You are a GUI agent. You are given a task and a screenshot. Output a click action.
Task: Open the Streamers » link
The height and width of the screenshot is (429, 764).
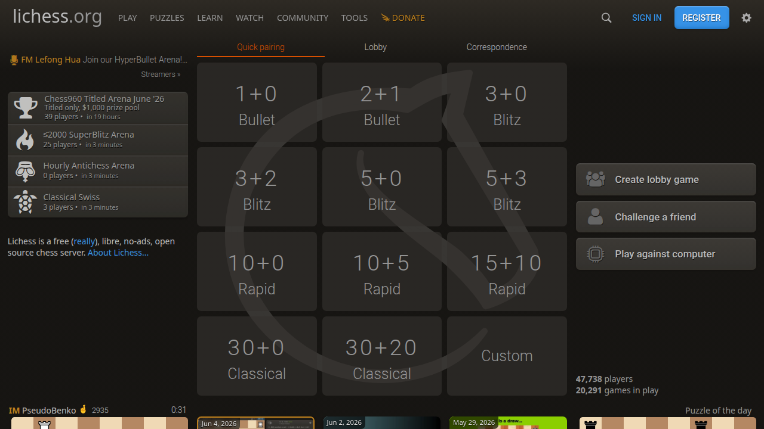[x=161, y=74]
